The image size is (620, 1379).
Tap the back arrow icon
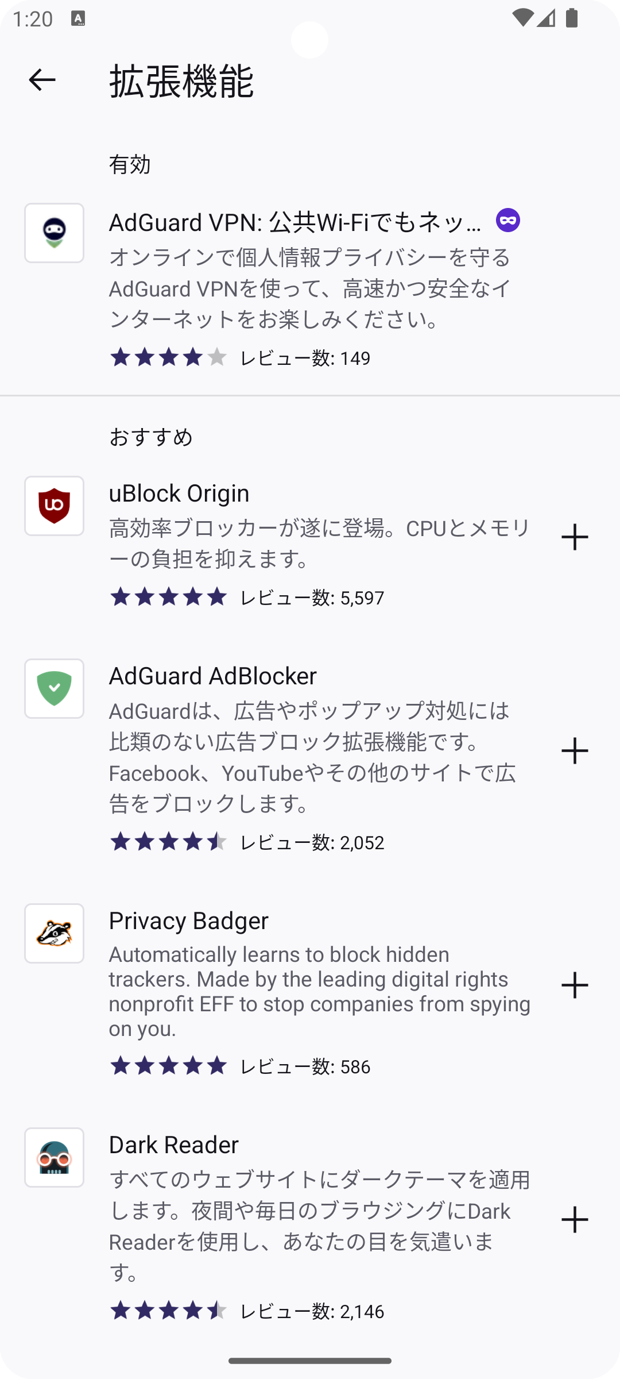click(x=42, y=80)
